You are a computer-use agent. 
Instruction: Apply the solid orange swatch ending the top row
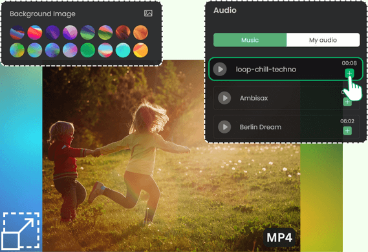pyautogui.click(x=140, y=32)
